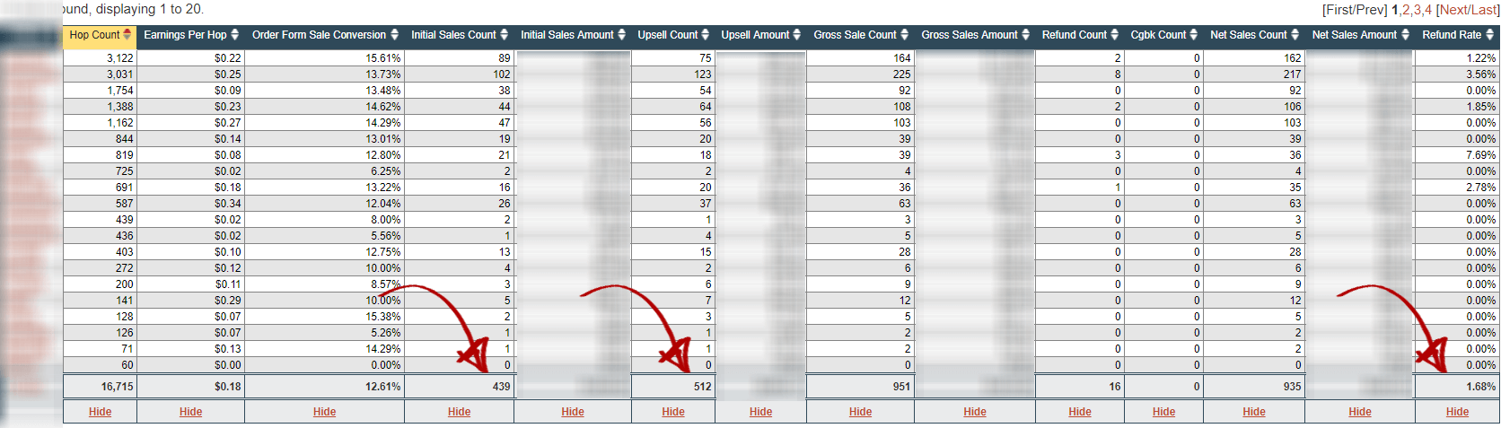Open page 3 of the results

click(1418, 10)
